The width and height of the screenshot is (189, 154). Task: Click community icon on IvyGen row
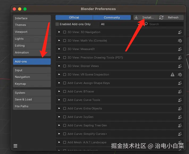click(x=180, y=117)
